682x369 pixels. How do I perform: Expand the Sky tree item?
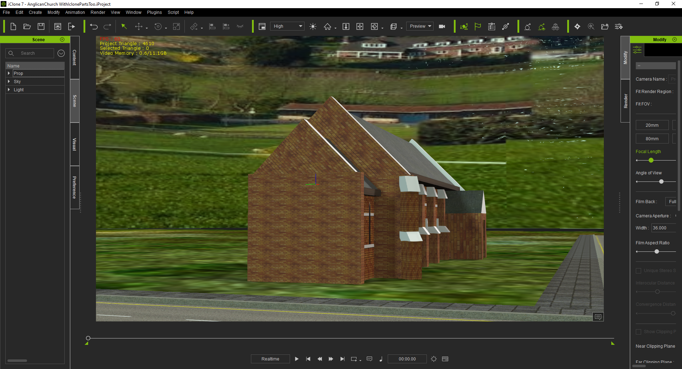click(x=9, y=81)
